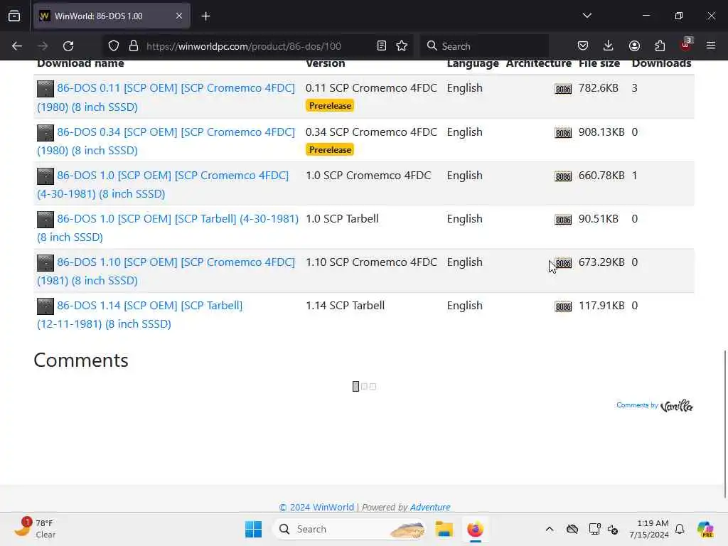
Task: Click Prerelease badge under version 0.11
Action: coord(330,106)
